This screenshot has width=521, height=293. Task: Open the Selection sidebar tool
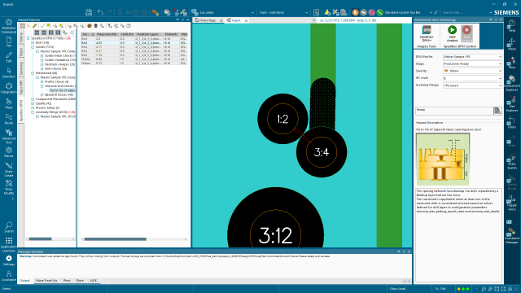point(9,72)
